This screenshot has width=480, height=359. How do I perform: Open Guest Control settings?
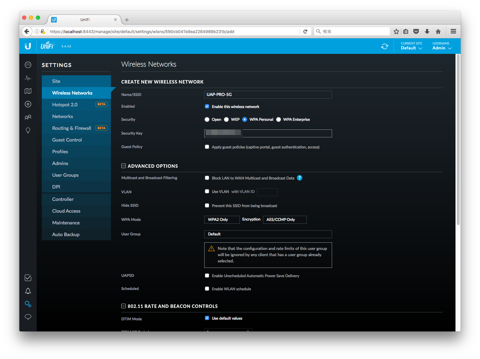tap(76, 140)
